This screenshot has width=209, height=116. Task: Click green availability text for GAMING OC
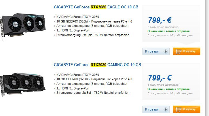pos(168,89)
